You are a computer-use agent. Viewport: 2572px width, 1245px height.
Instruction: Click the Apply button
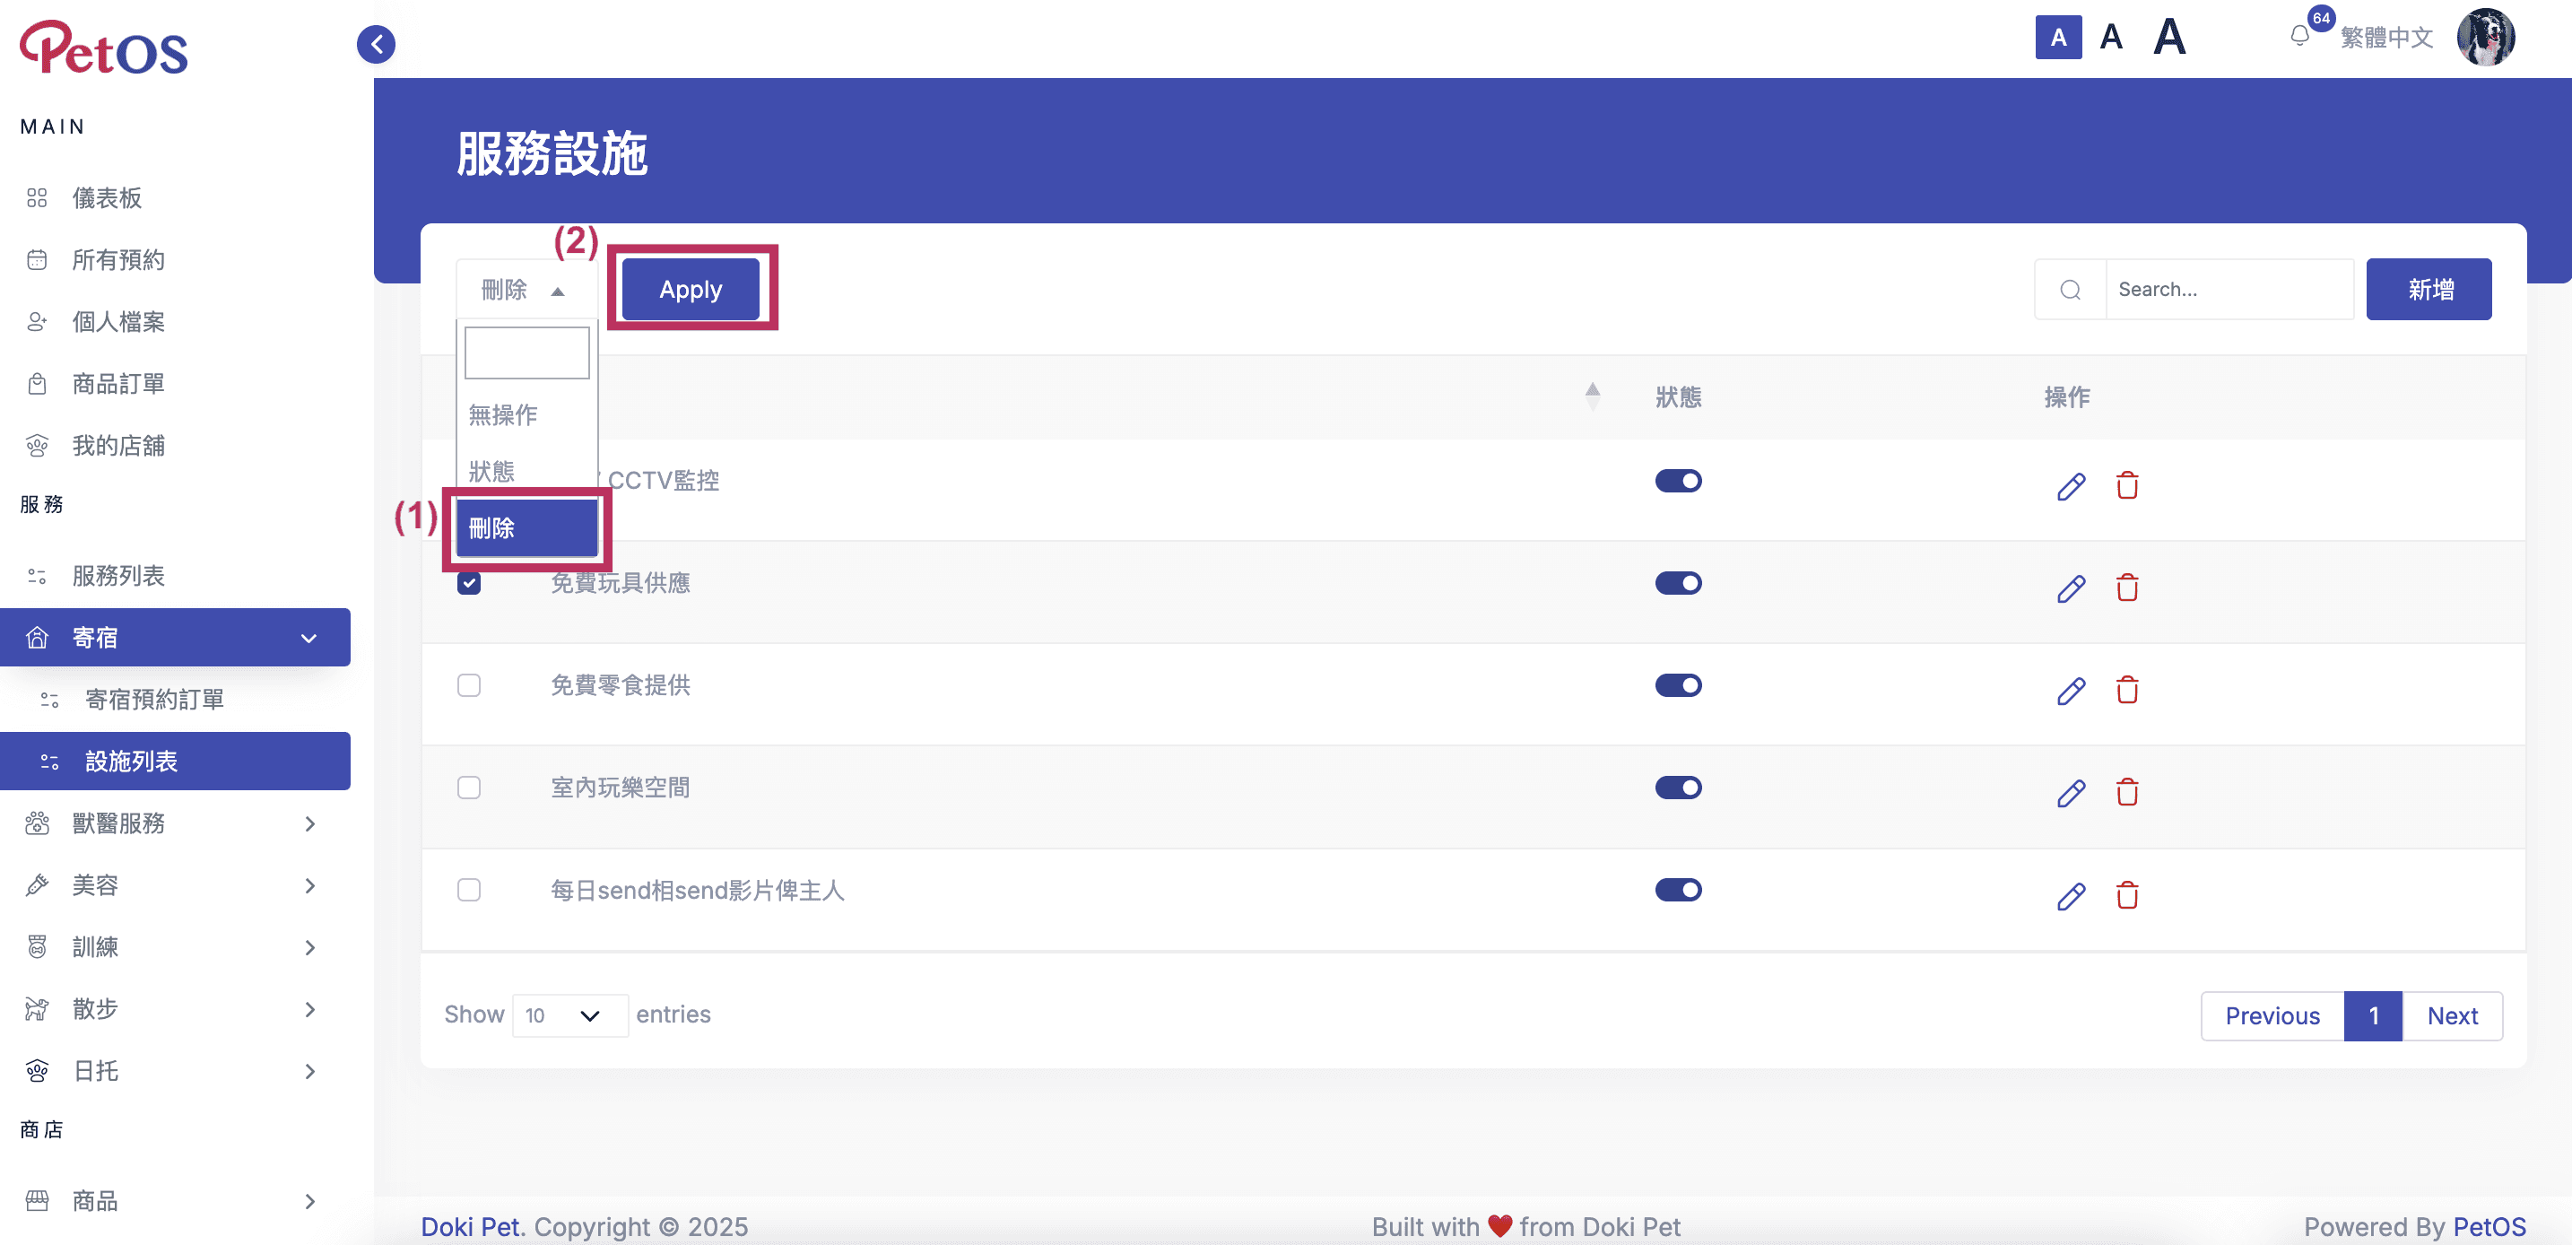coord(690,290)
